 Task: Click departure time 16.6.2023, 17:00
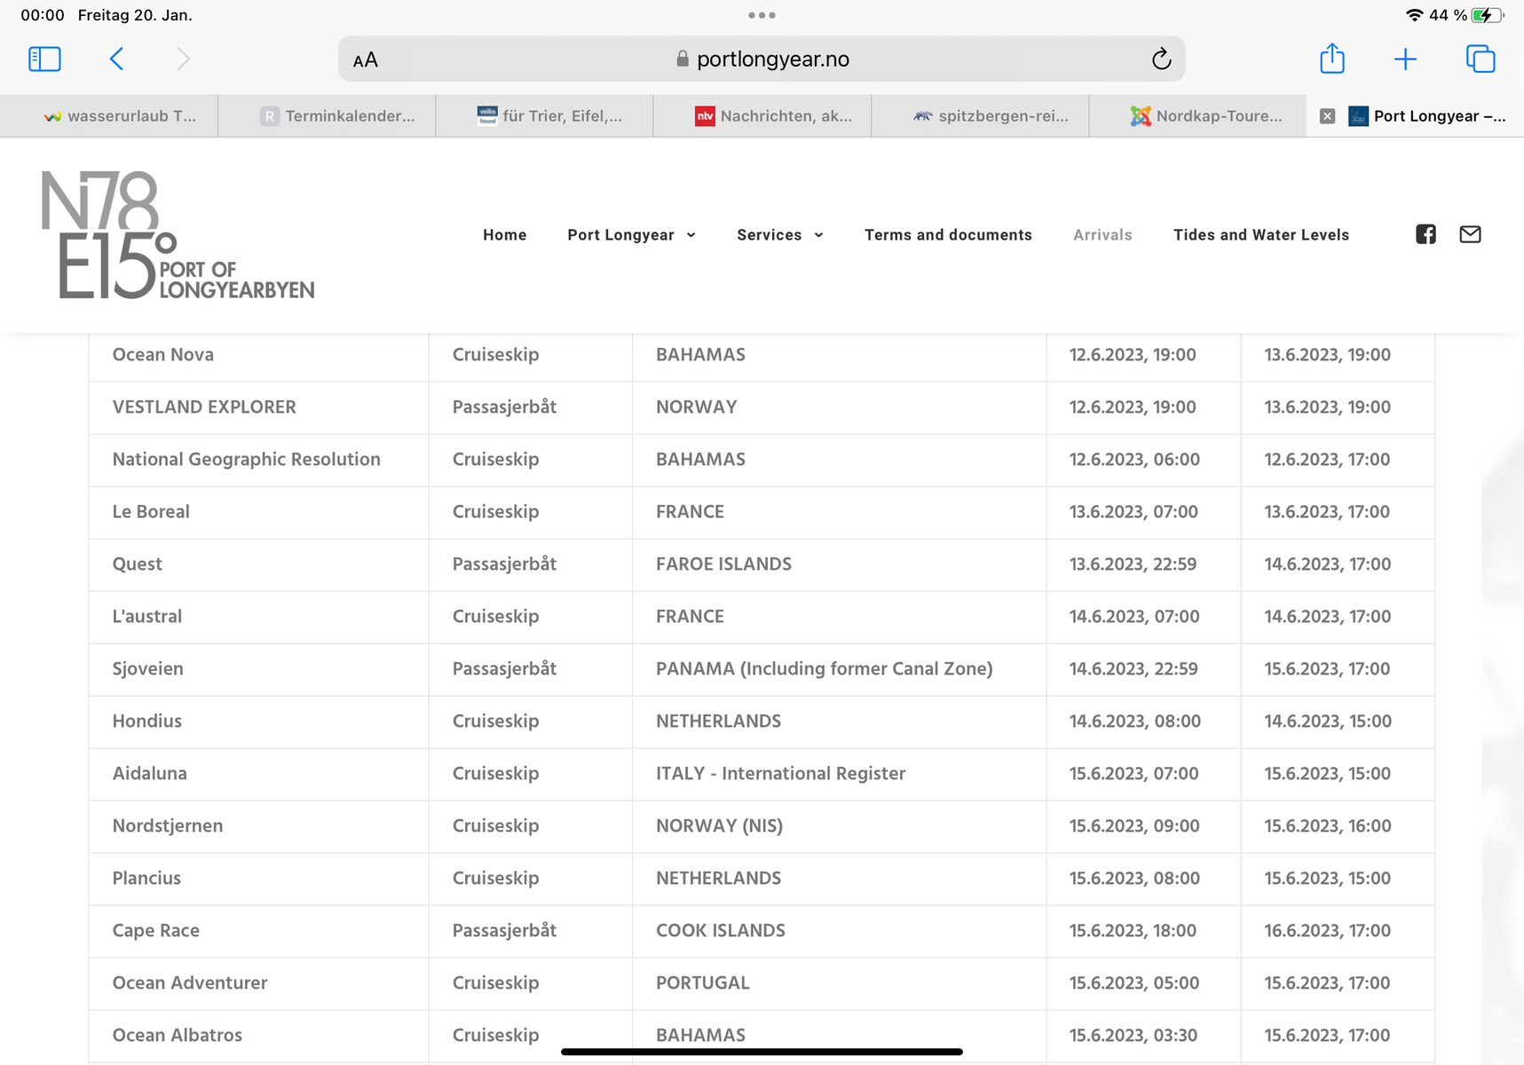point(1327,931)
